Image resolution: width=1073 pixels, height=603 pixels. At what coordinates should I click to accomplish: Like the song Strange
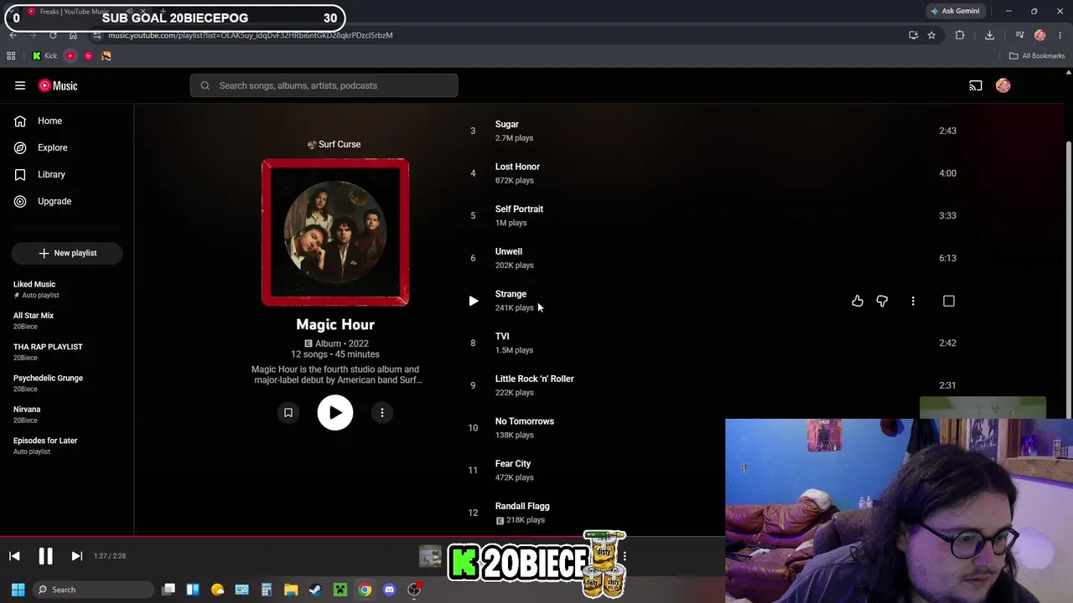click(x=858, y=301)
